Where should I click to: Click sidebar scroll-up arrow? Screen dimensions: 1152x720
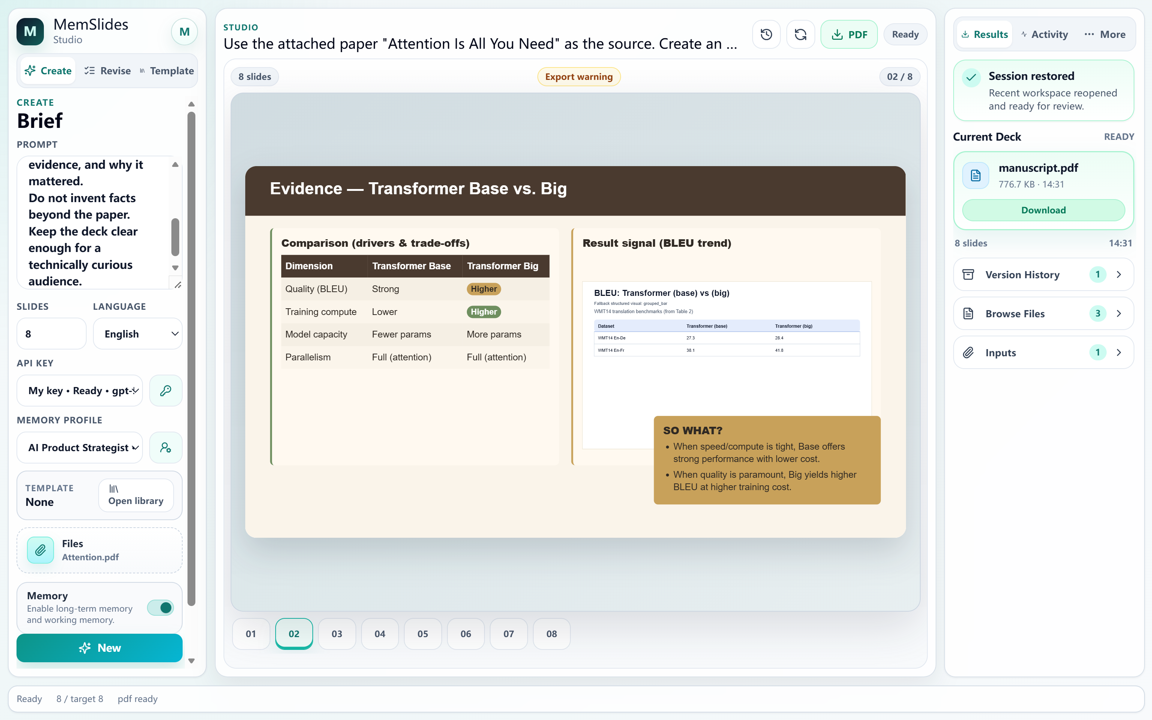pyautogui.click(x=191, y=104)
